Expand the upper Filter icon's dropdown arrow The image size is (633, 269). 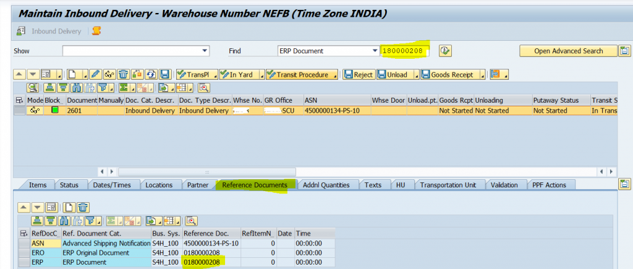112,88
